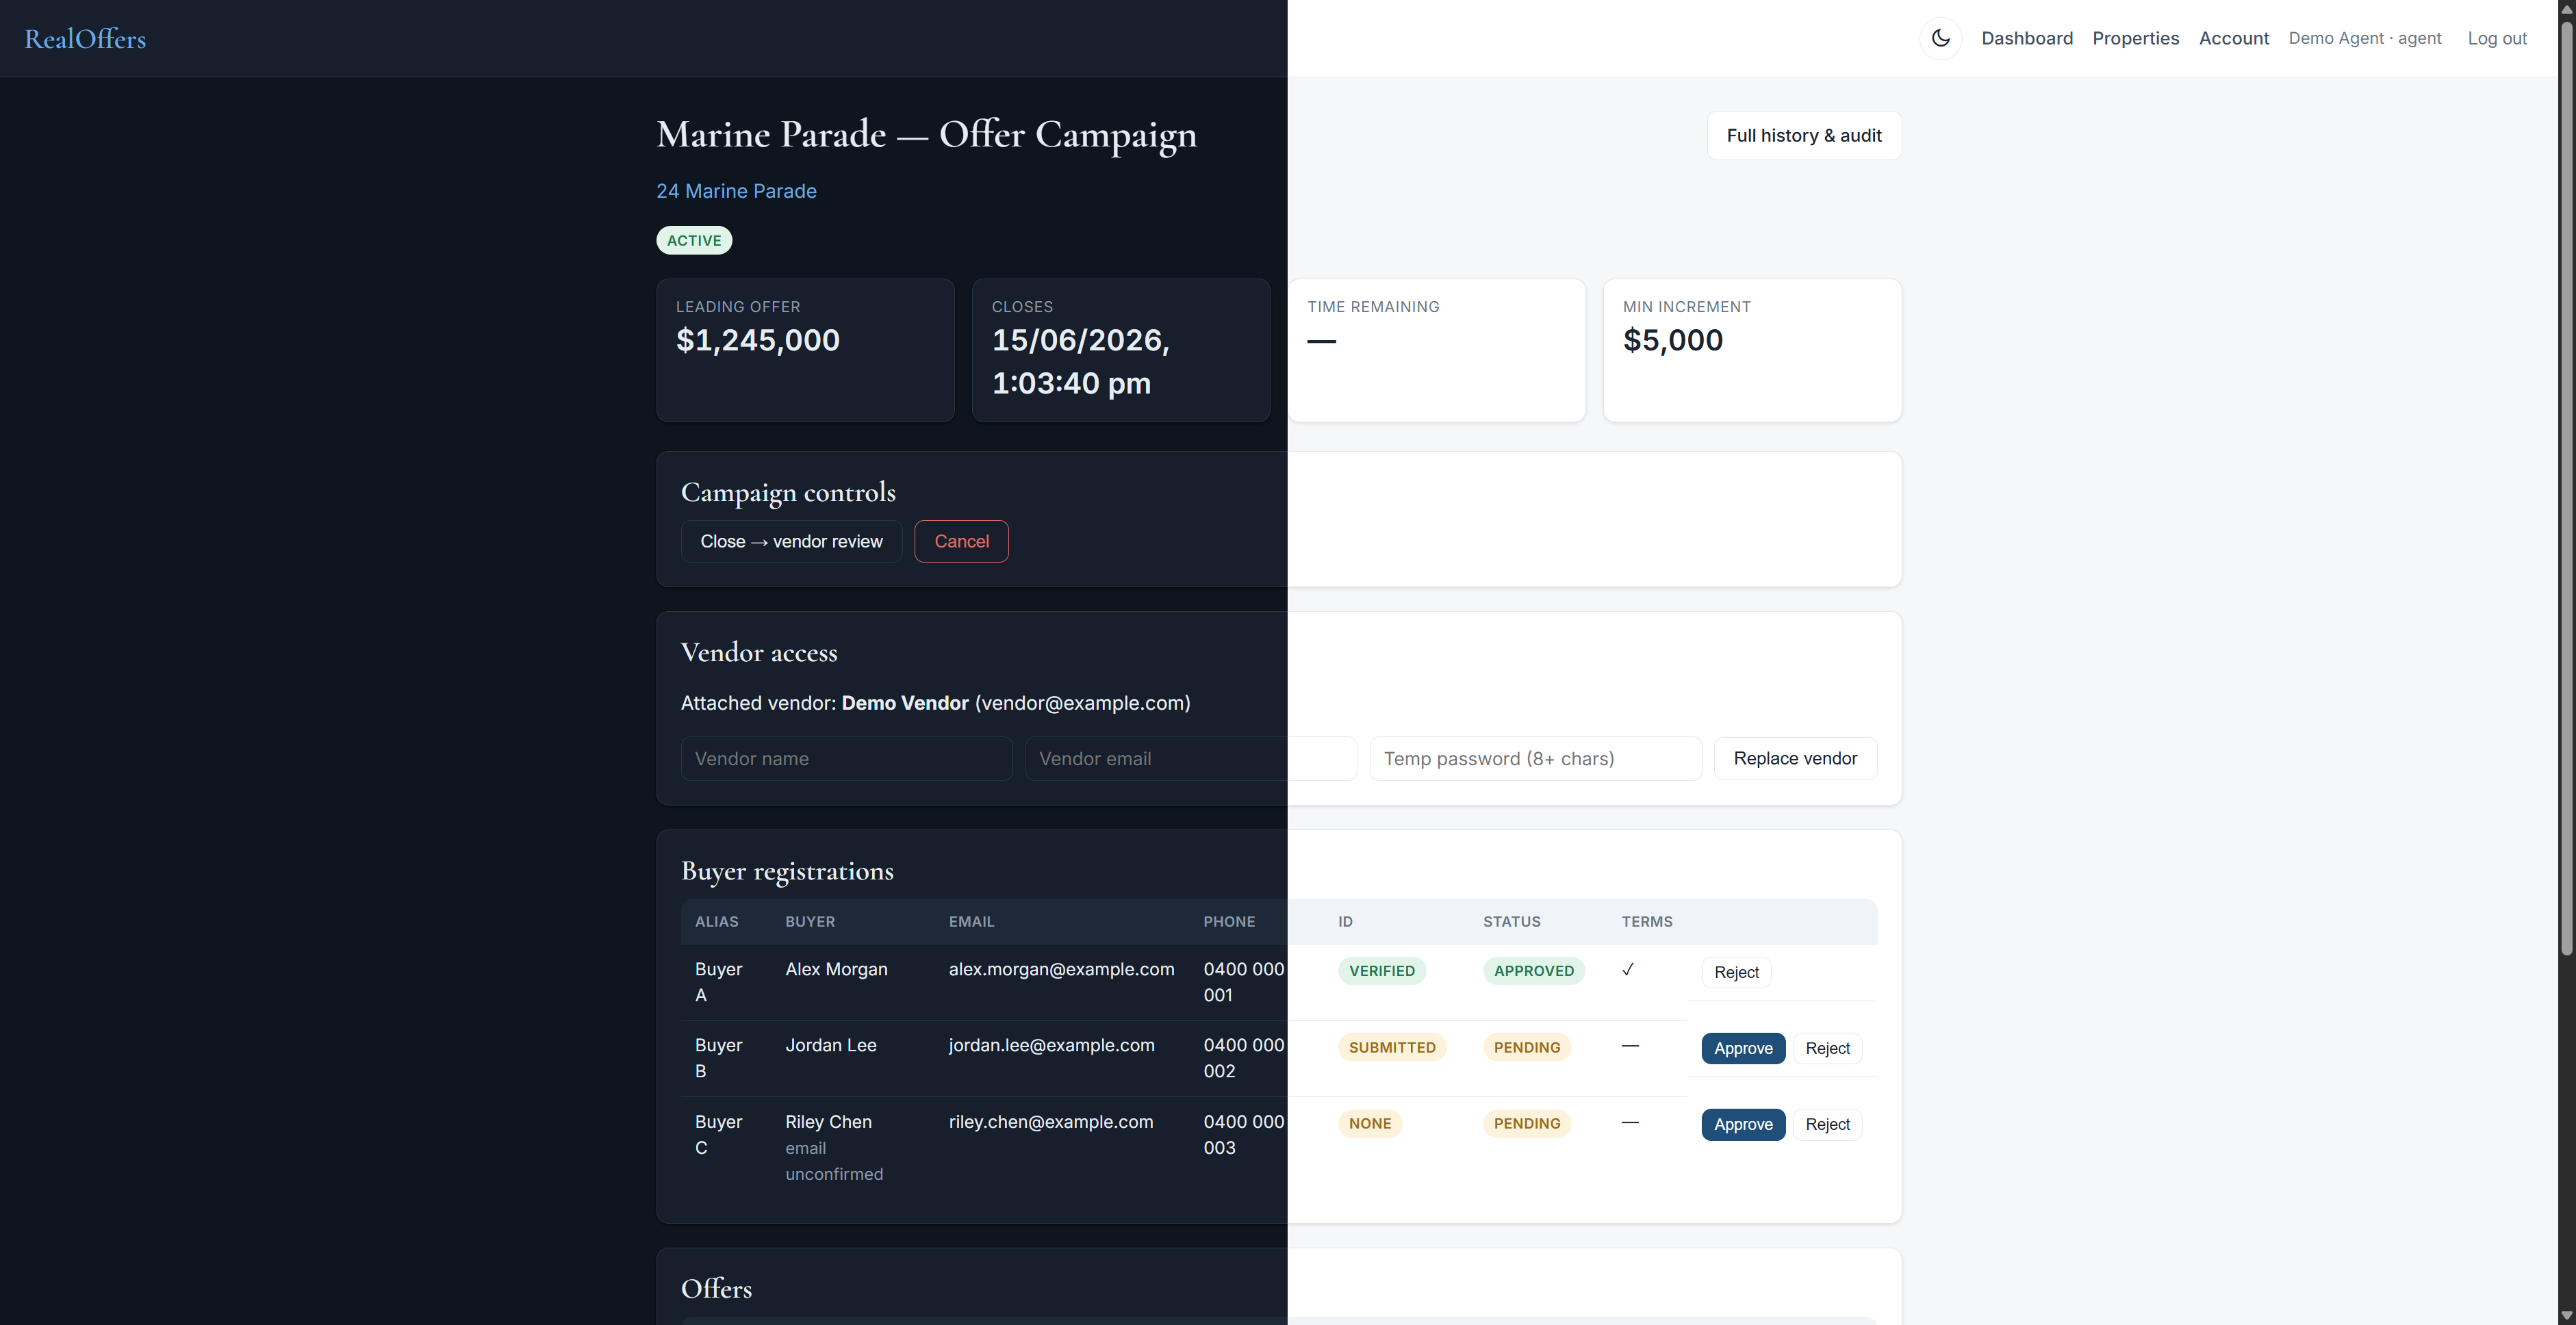Screen dimensions: 2576x1325
Task: Click Riley Chen's PENDING status badge
Action: point(1527,1123)
